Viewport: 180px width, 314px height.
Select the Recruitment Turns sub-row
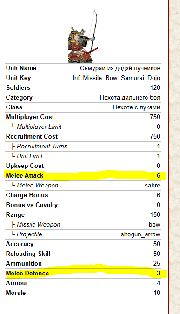point(83,147)
